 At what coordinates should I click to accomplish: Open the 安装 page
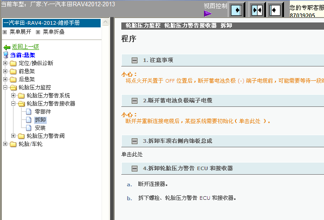pyautogui.click(x=40, y=128)
